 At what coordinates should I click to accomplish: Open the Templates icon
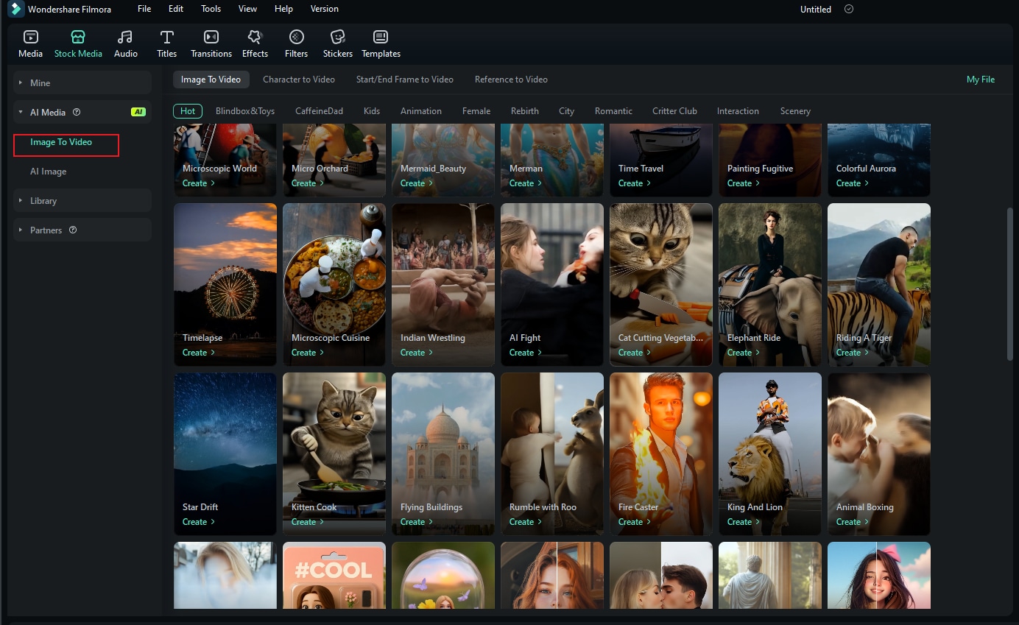(x=381, y=37)
